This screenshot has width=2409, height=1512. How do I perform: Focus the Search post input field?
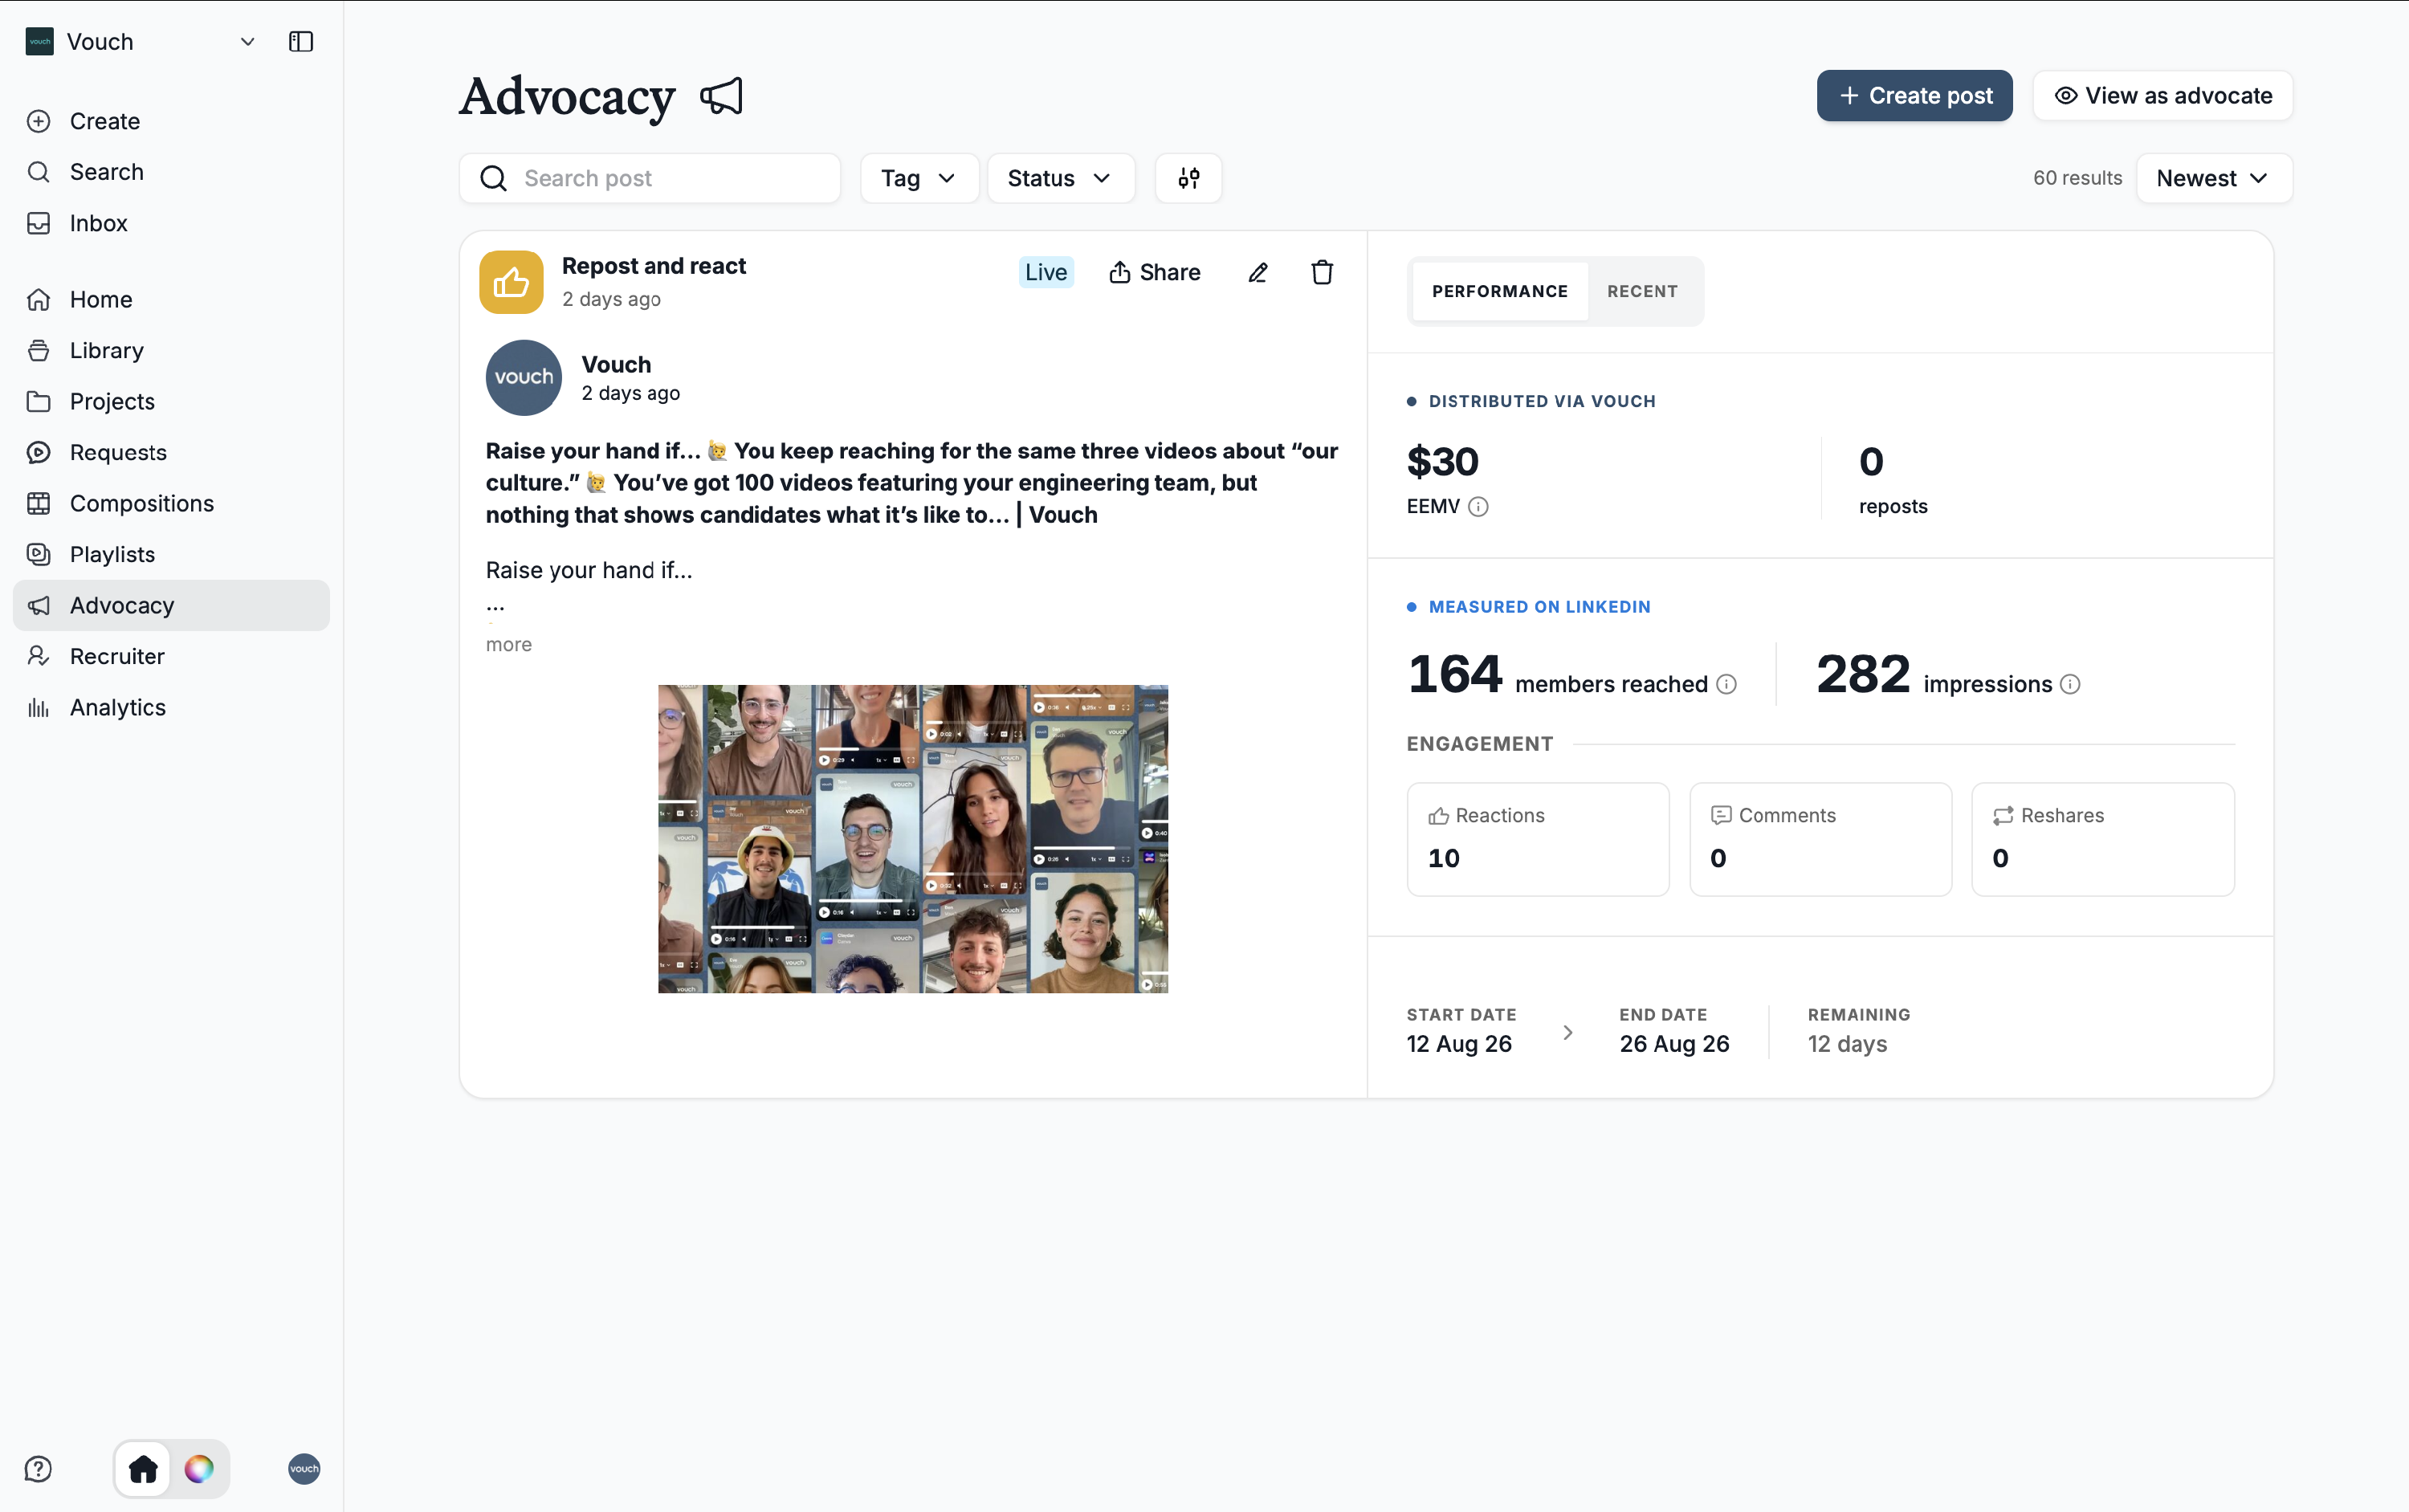click(x=650, y=178)
